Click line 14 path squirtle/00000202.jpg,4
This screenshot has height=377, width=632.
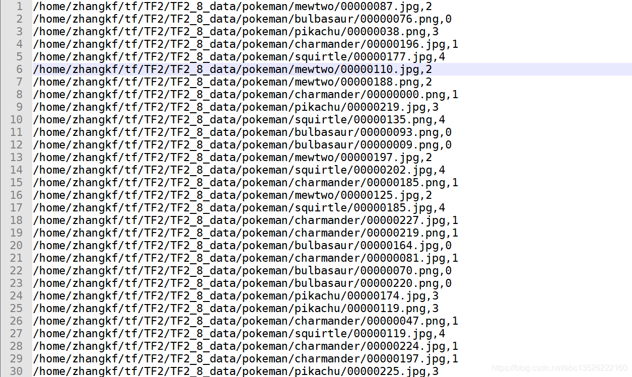tap(239, 170)
